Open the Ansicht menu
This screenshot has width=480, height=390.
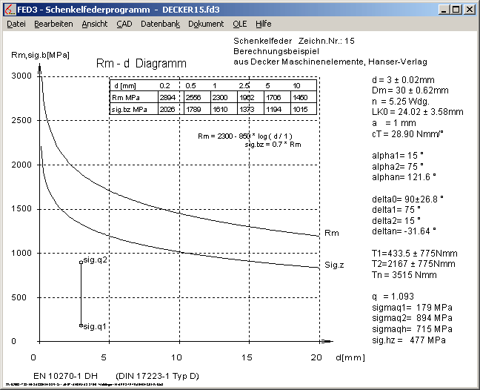[94, 24]
